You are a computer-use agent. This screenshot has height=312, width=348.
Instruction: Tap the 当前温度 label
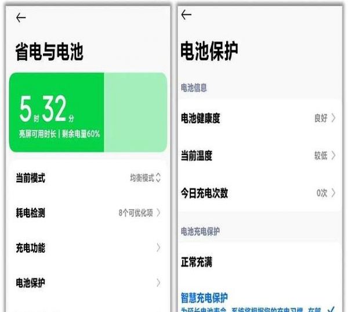197,156
